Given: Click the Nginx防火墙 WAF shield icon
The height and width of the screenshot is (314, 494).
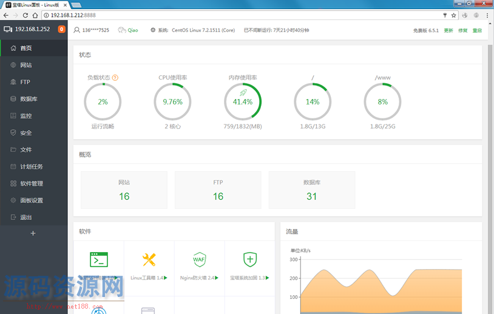Looking at the screenshot, I should click(x=200, y=259).
